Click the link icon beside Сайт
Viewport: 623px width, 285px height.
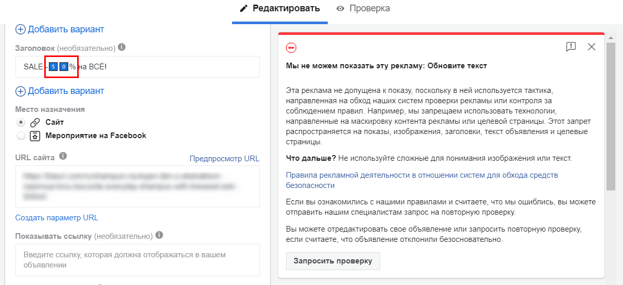[x=35, y=122]
